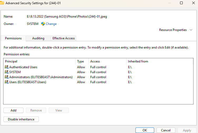Sort by the Access column header
Viewport: 198px width, 133px height.
[107, 61]
